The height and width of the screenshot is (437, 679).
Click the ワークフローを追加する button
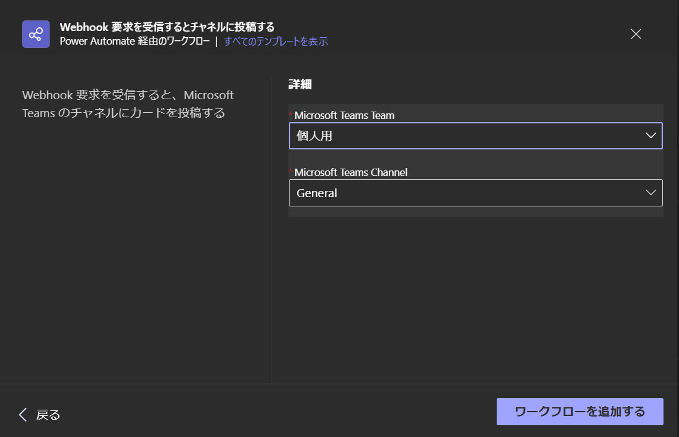tap(580, 412)
